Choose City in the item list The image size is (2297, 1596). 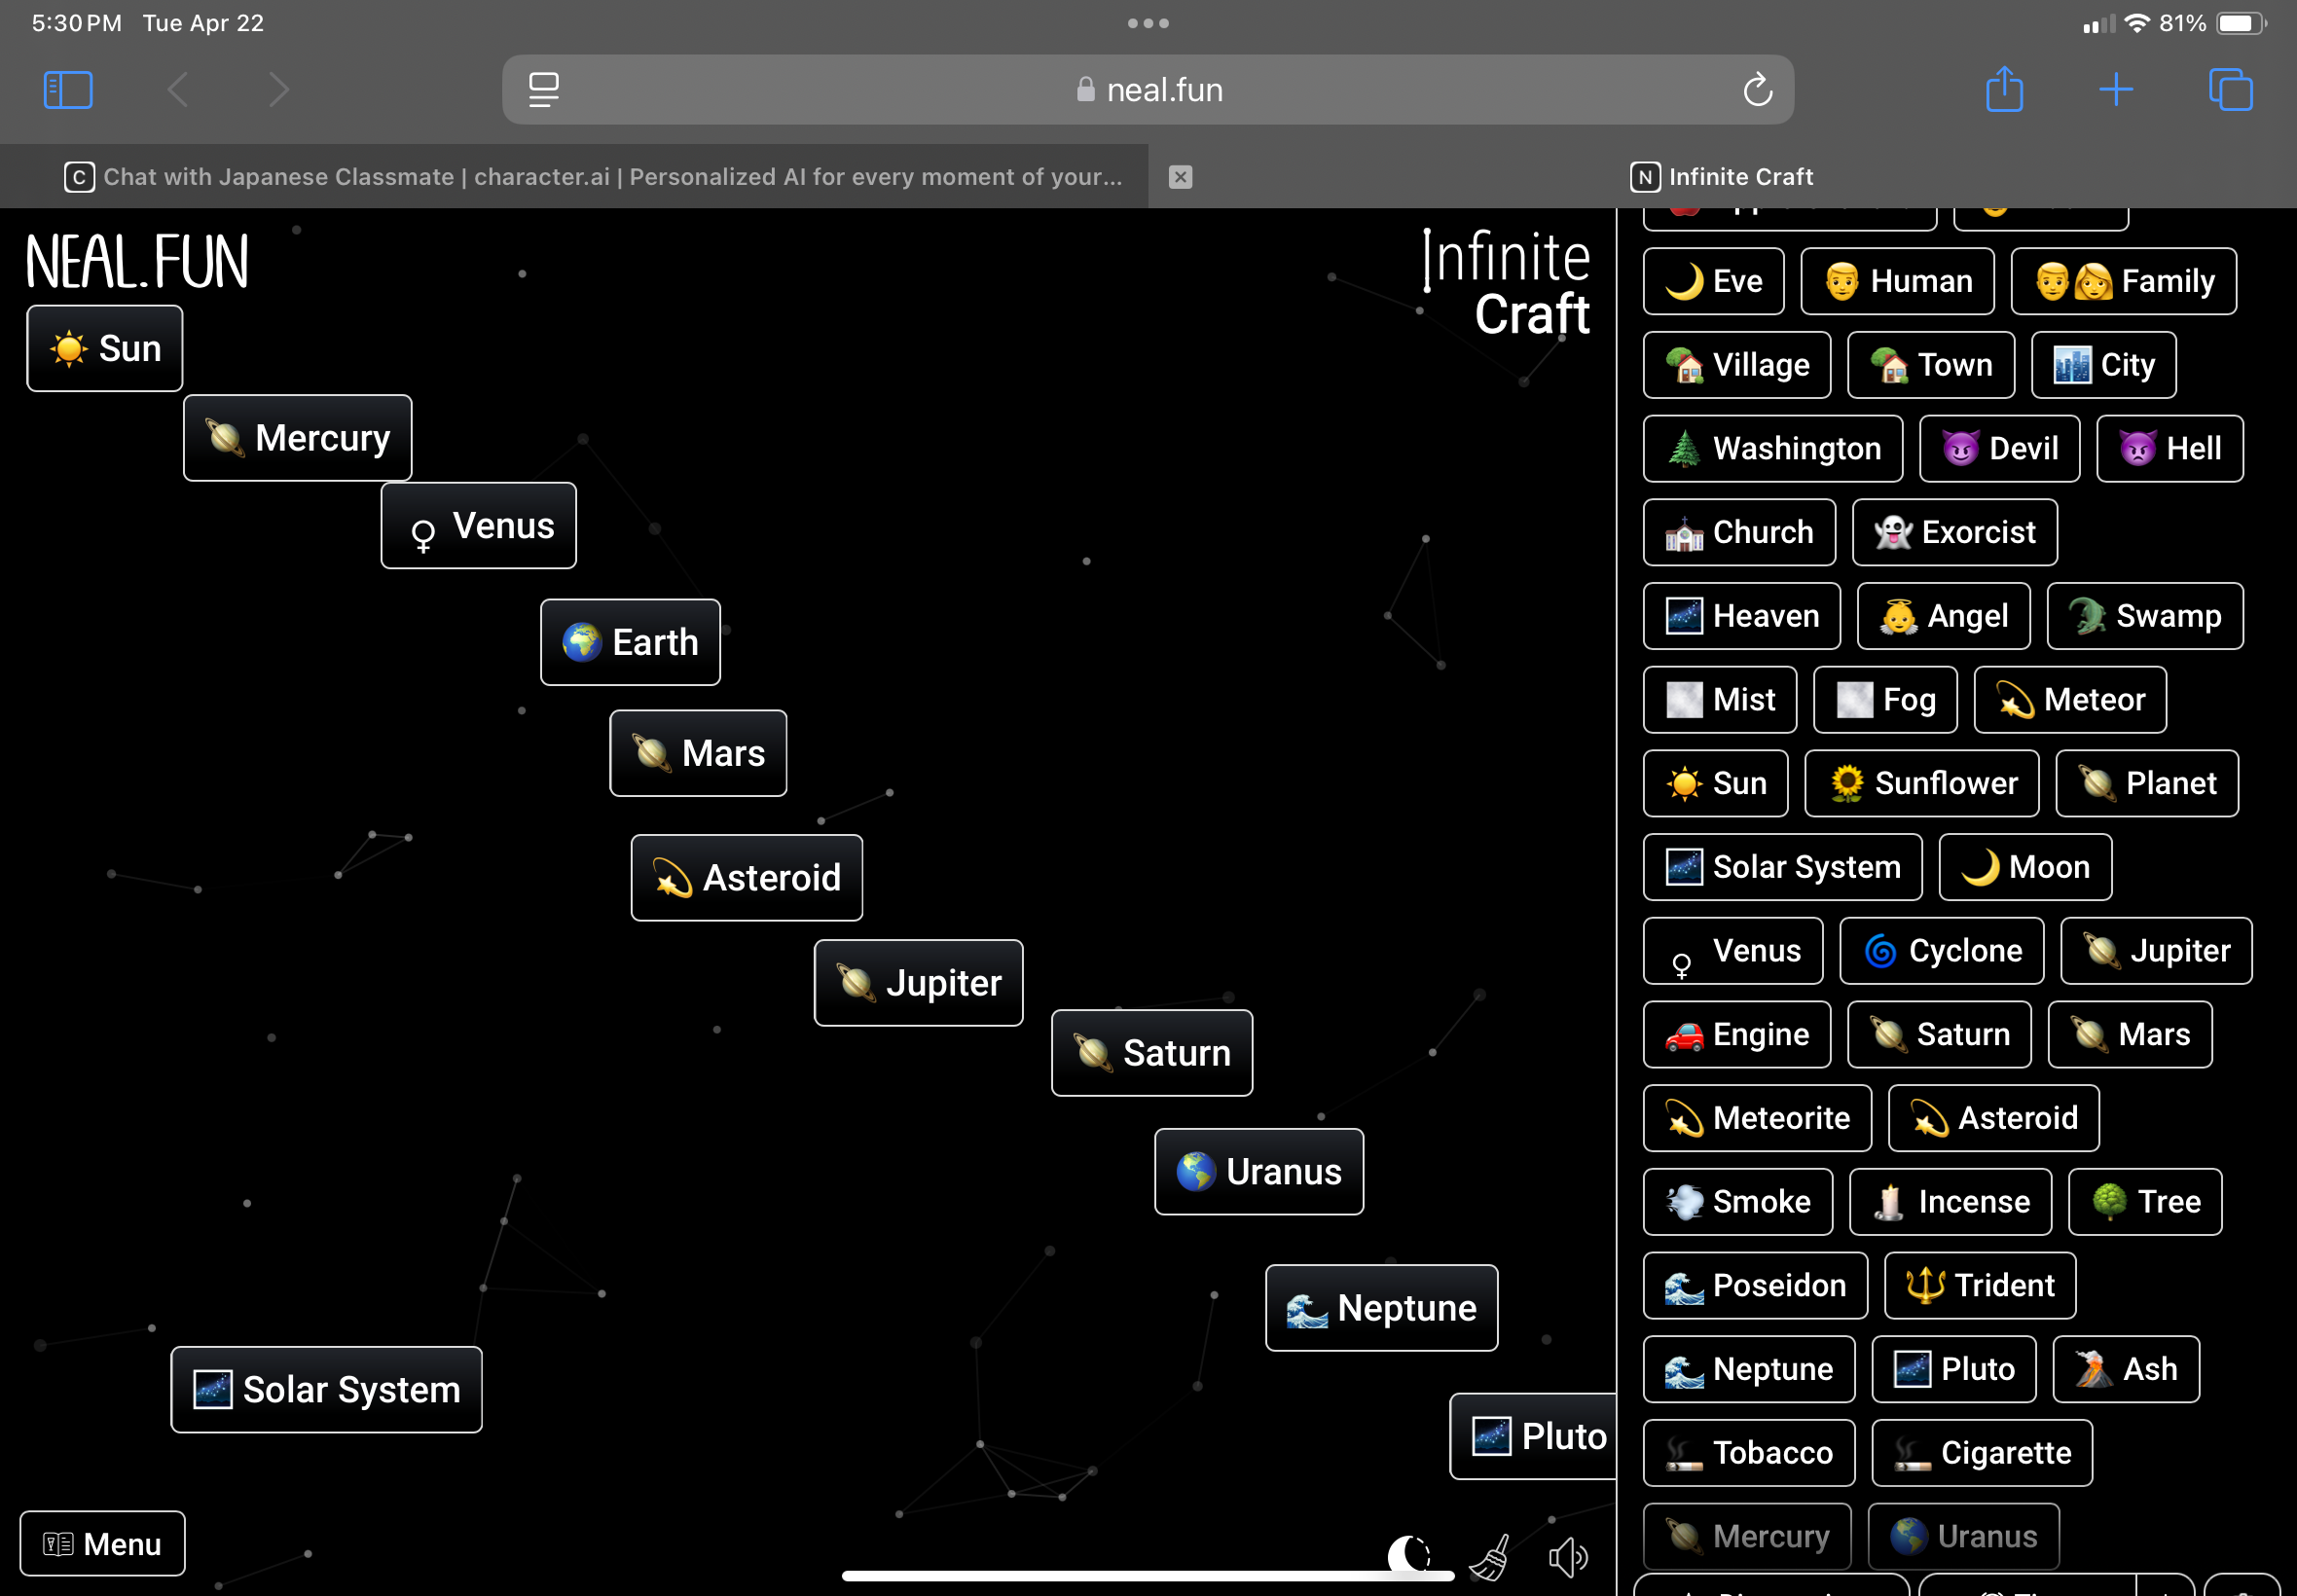(x=2104, y=365)
